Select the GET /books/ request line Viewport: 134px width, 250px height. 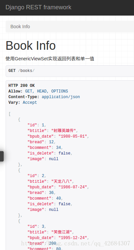22,71
